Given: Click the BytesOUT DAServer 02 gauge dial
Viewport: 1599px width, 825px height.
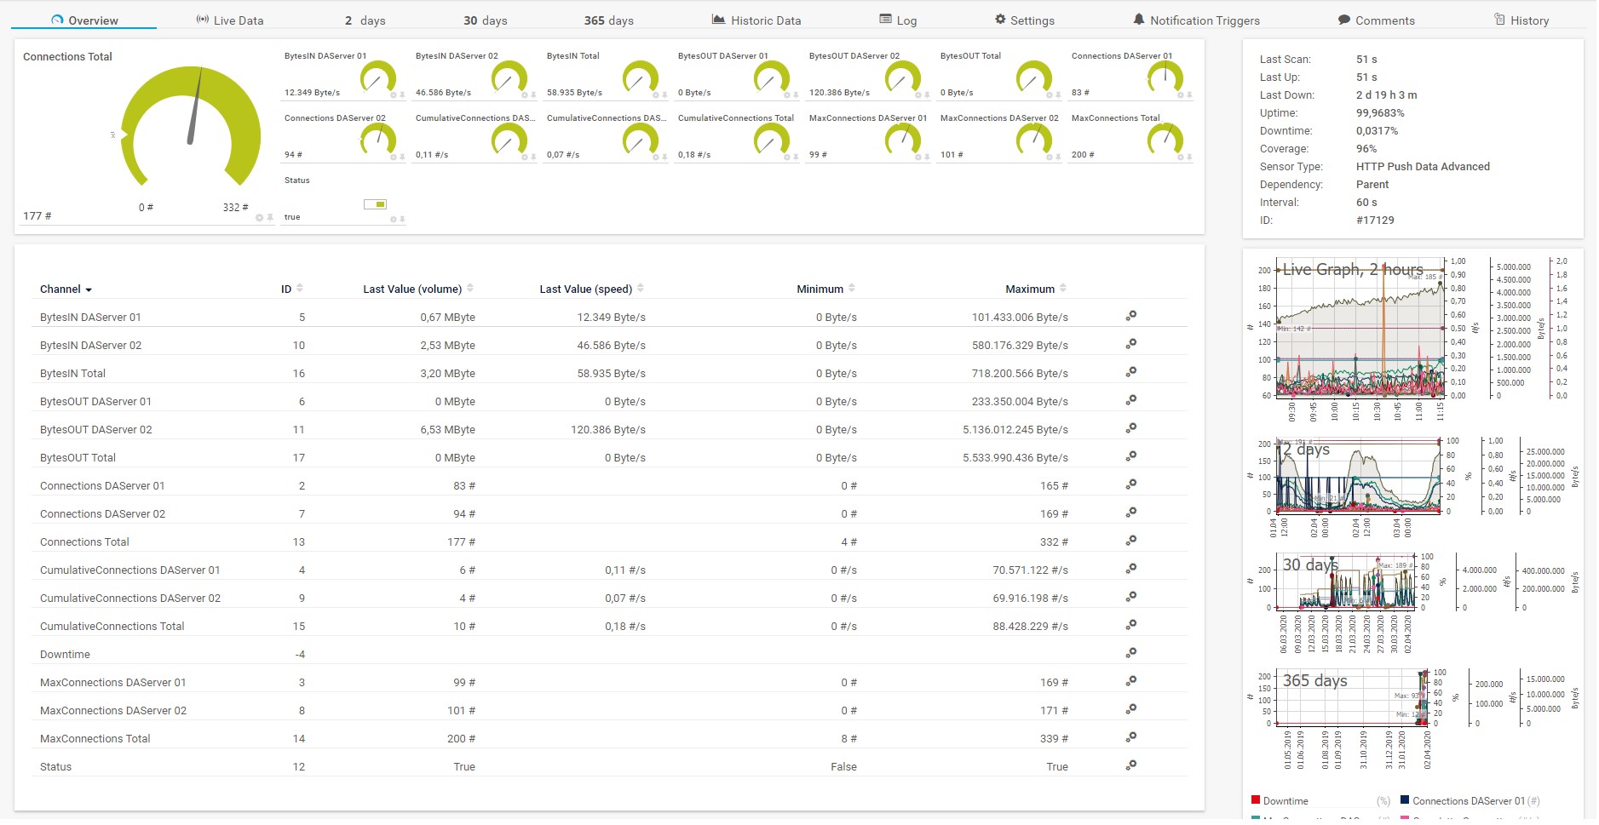Looking at the screenshot, I should (901, 78).
